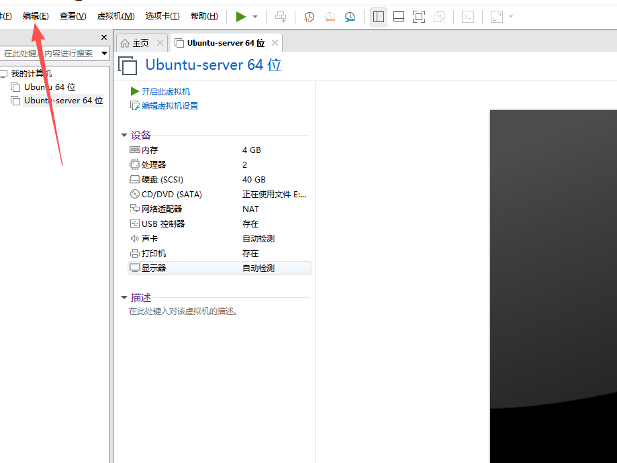Image resolution: width=617 pixels, height=463 pixels.
Task: Click the send Ctrl+Alt+Del toolbar icon
Action: tap(281, 17)
